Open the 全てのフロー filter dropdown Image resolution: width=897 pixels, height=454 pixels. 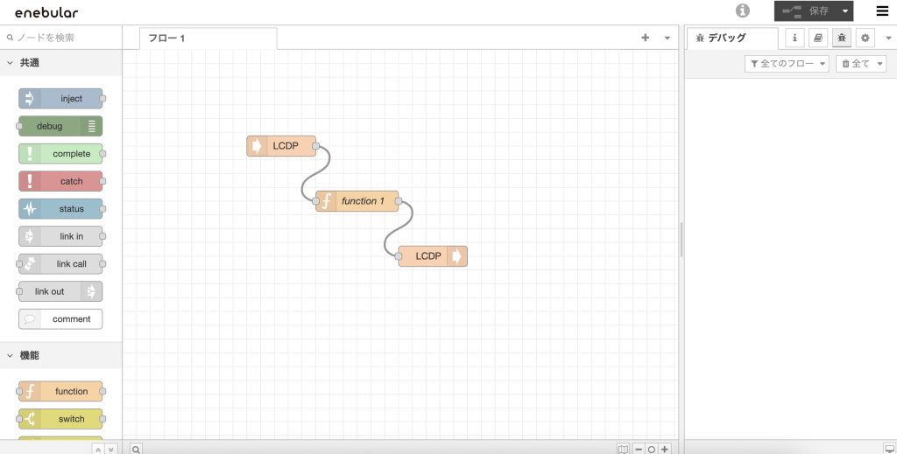click(787, 63)
